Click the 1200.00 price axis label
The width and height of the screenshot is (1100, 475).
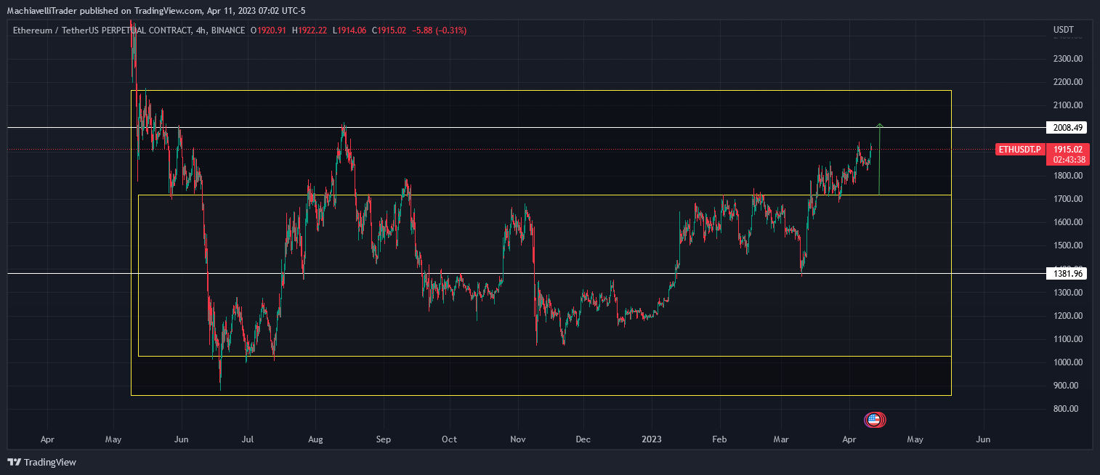click(1068, 316)
